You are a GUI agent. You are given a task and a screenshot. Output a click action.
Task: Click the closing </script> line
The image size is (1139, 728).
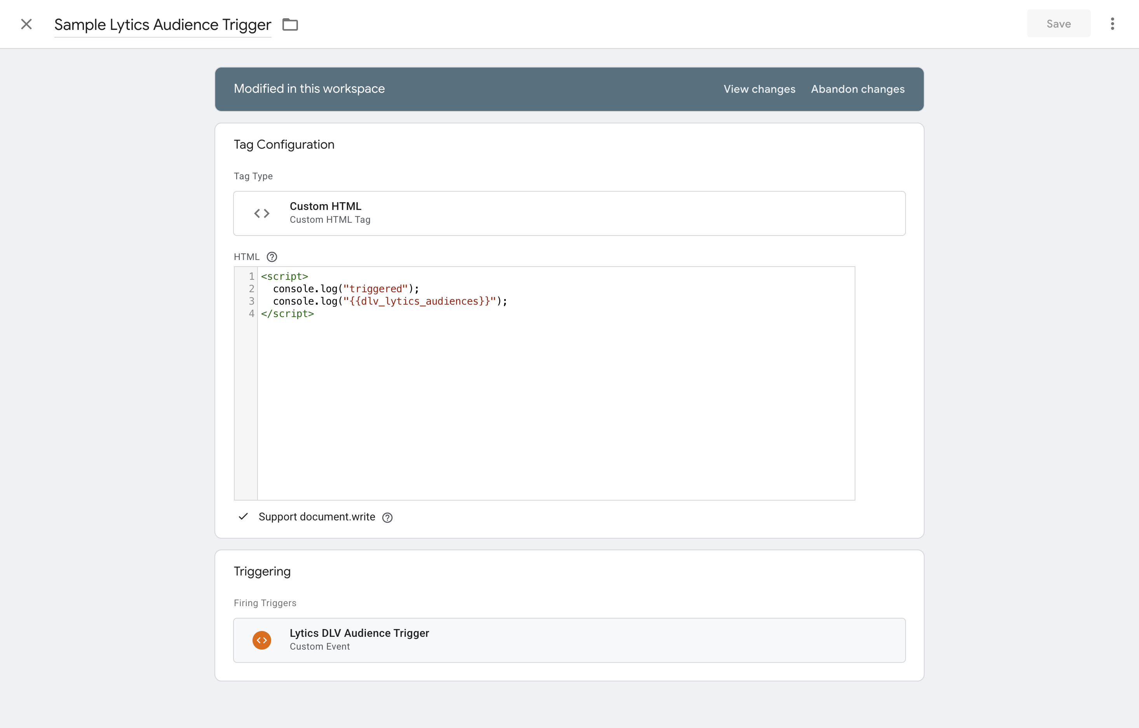coord(287,314)
